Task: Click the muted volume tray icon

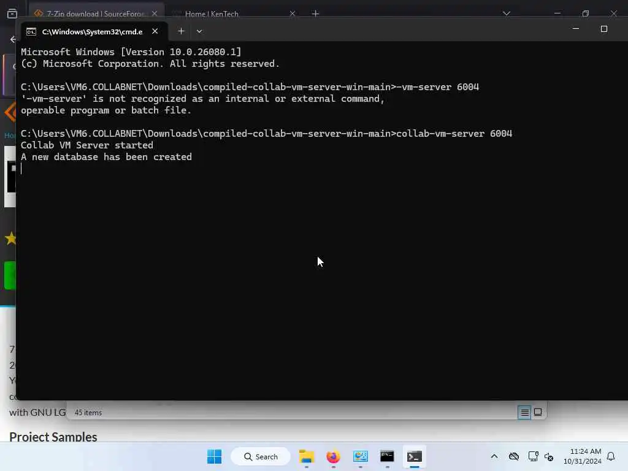Action: coord(549,456)
